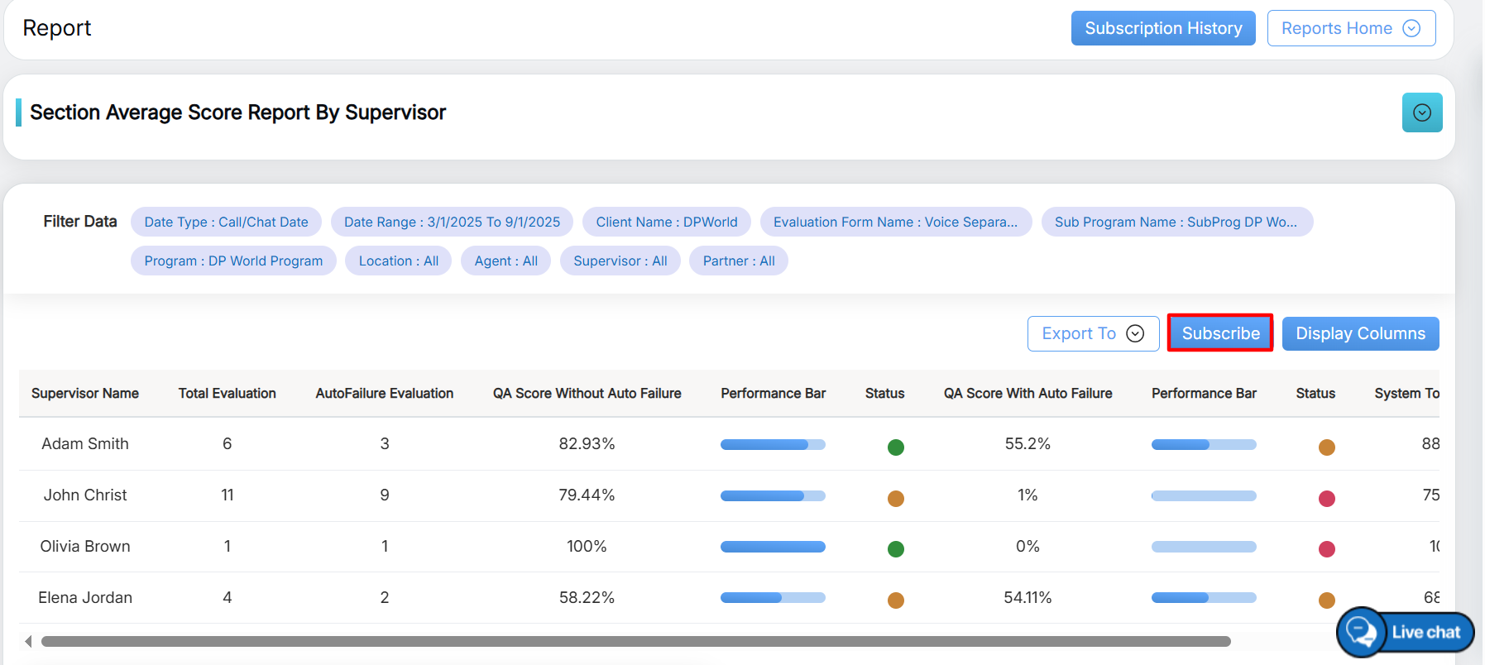The height and width of the screenshot is (665, 1485).
Task: Click Adam Smith's first performance bar
Action: point(772,445)
